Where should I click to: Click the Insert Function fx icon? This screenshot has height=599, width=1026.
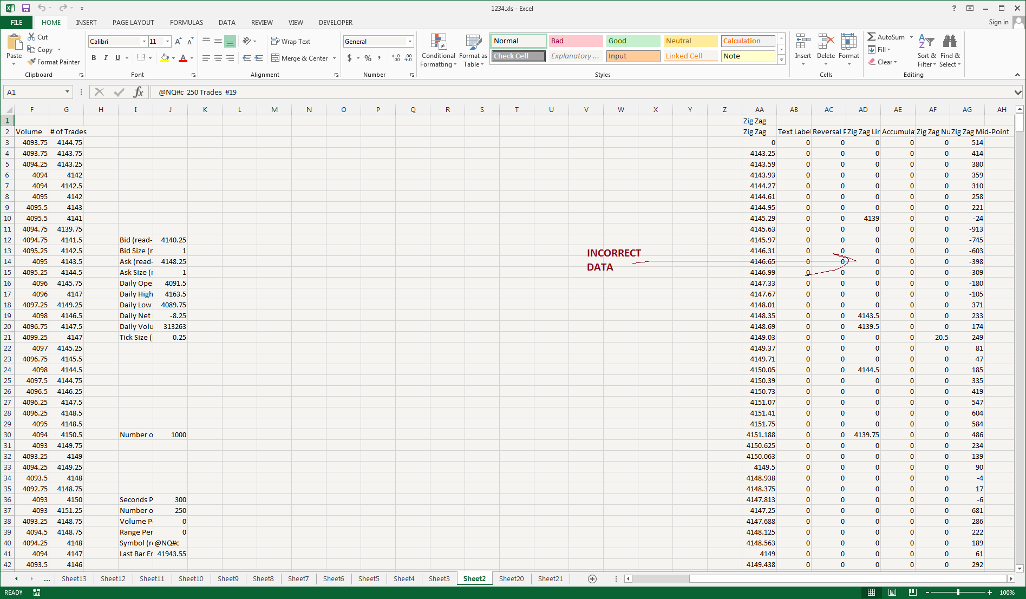point(139,92)
